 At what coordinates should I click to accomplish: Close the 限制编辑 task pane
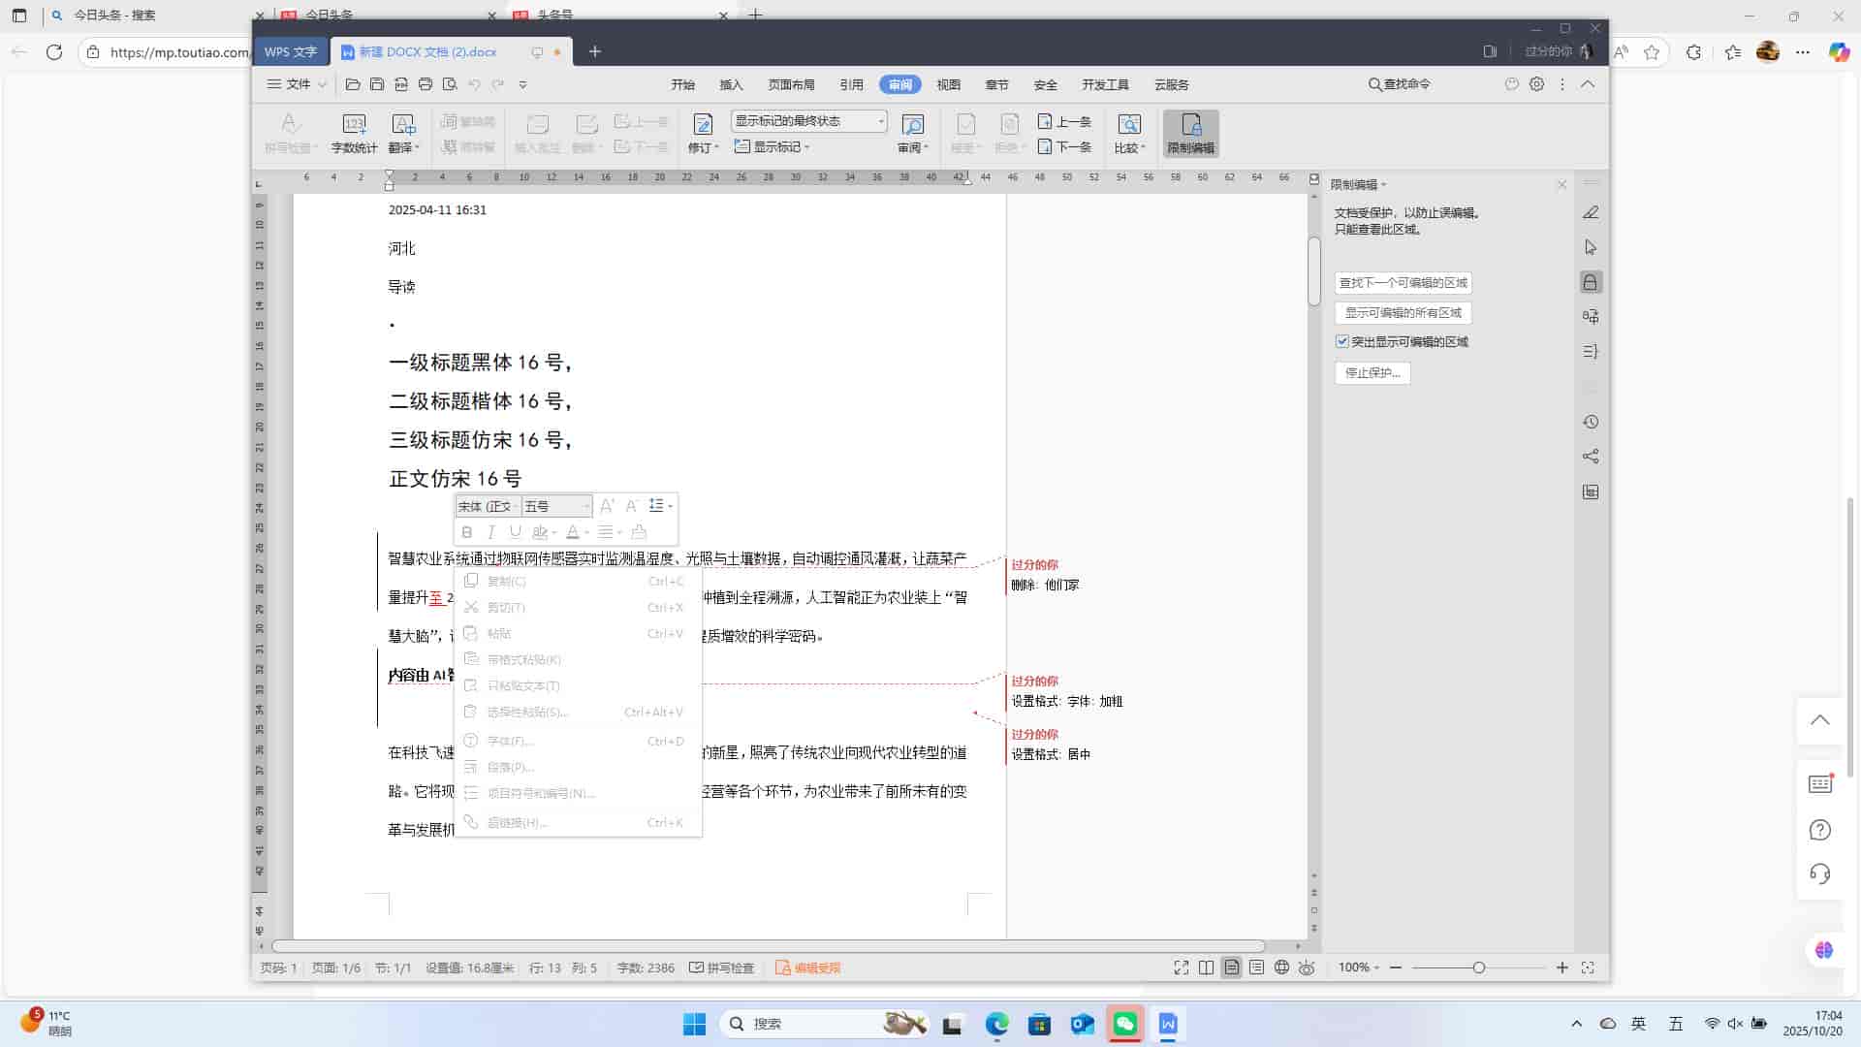[x=1561, y=184]
